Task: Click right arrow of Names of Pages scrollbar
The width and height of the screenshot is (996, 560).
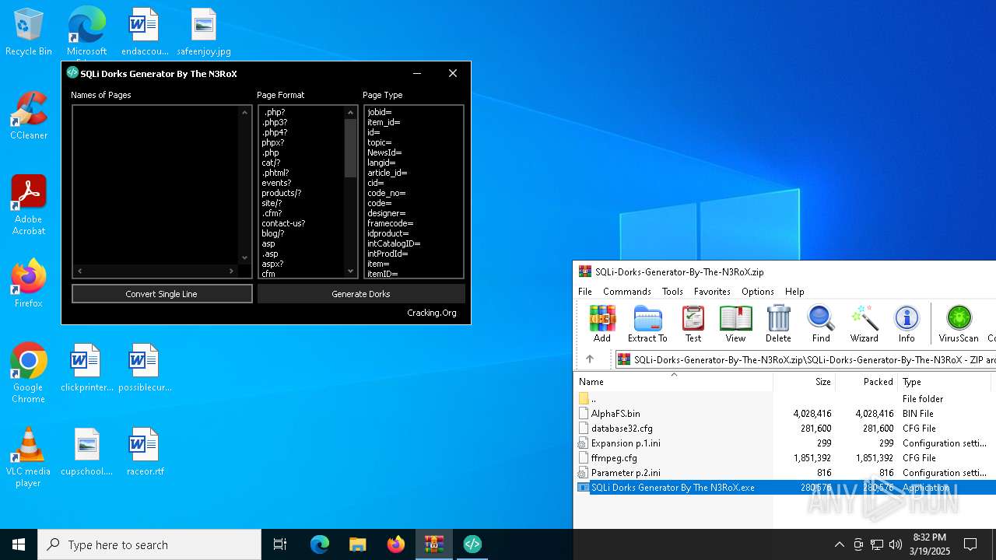Action: click(x=231, y=271)
